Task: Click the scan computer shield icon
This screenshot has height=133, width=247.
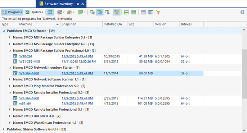Action: pos(59,12)
